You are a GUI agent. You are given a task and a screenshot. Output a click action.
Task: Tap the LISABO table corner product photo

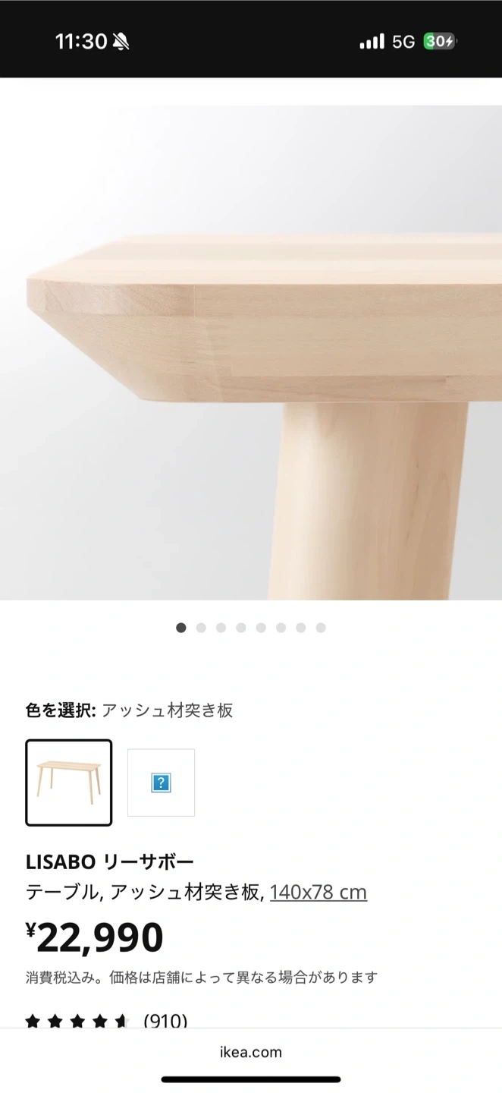251,352
